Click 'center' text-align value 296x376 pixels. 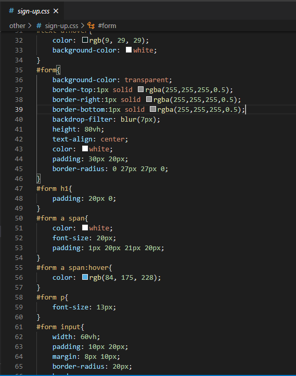coord(112,139)
